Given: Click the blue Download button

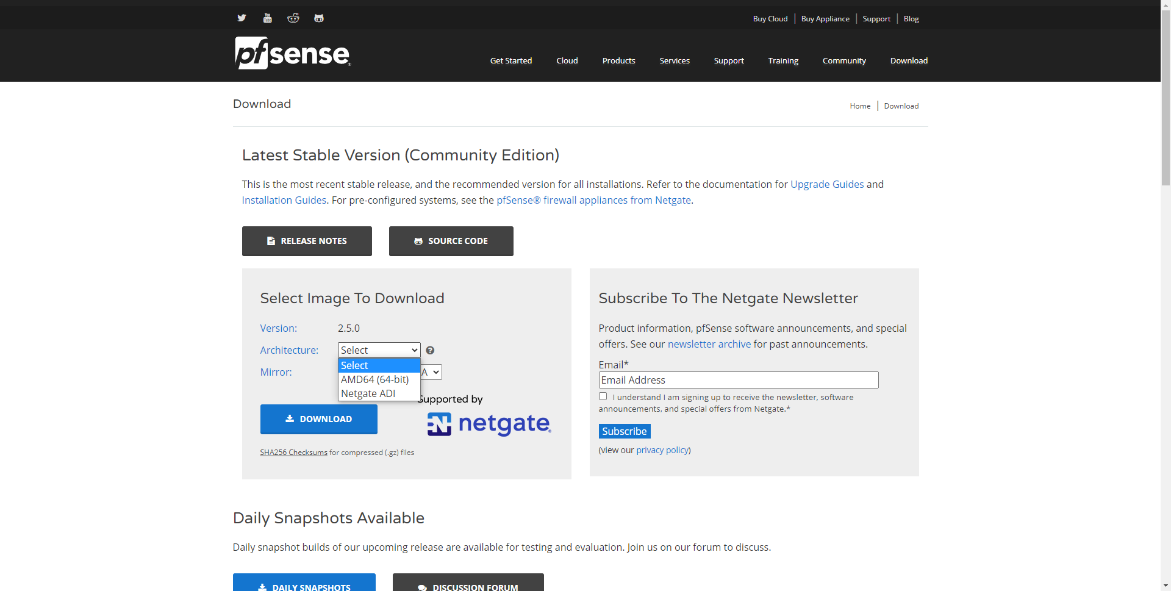Looking at the screenshot, I should click(318, 419).
